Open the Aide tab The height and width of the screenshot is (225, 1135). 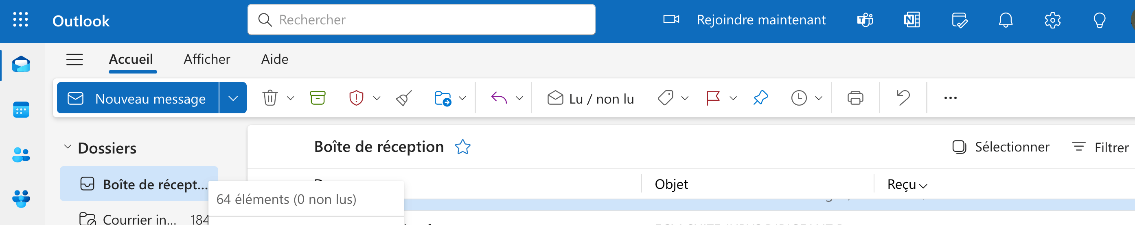coord(274,59)
